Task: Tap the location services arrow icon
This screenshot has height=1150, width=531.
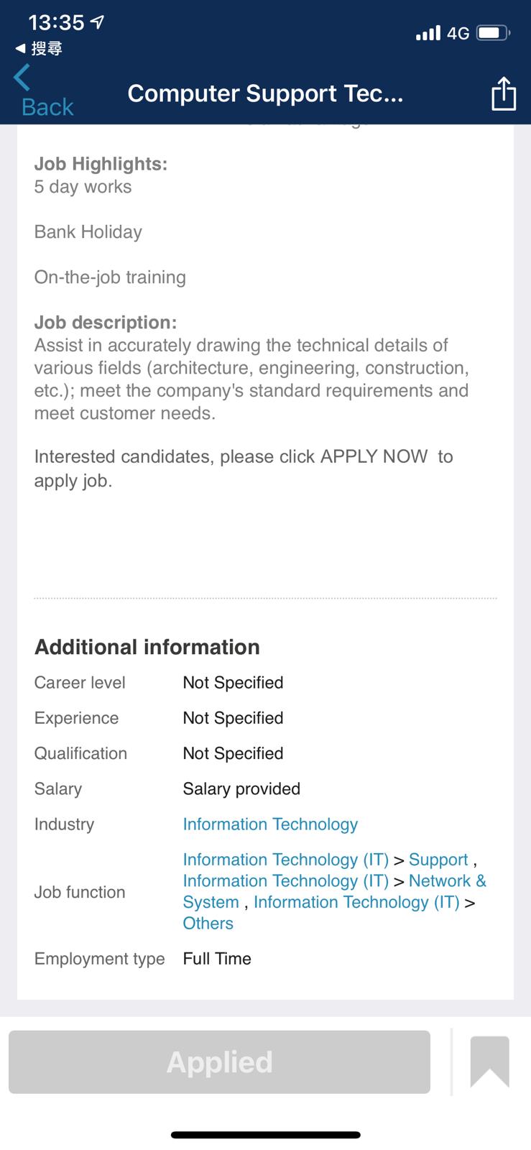Action: click(x=97, y=22)
